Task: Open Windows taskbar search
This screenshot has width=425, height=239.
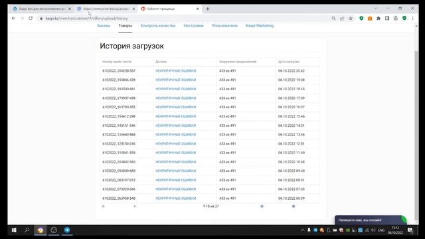Action: (x=27, y=230)
